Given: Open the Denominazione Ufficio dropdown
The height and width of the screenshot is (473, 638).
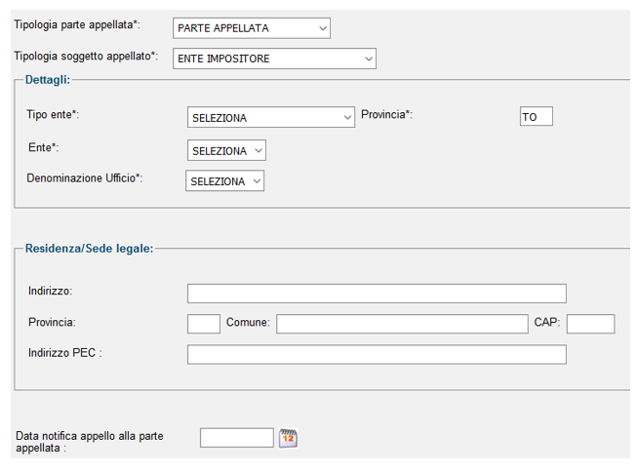Looking at the screenshot, I should click(225, 180).
